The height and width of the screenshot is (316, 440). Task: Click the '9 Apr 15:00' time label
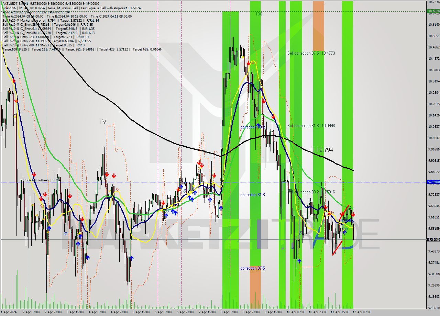pos(274,312)
